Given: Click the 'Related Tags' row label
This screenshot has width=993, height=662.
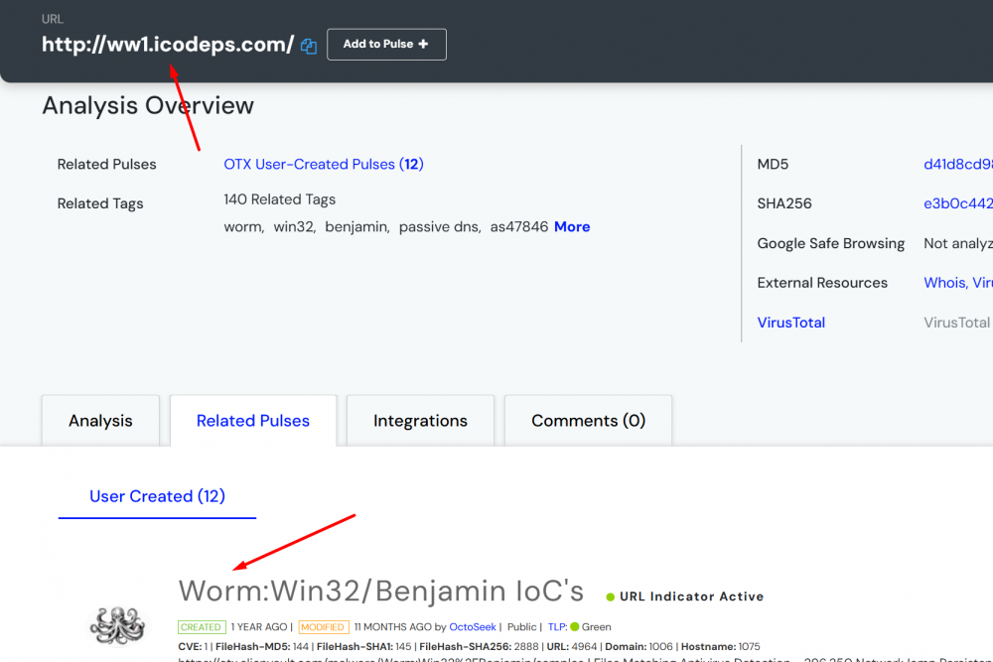Looking at the screenshot, I should [x=100, y=203].
